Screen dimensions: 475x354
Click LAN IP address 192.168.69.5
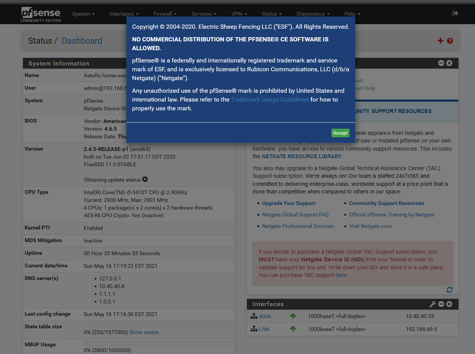[421, 329]
